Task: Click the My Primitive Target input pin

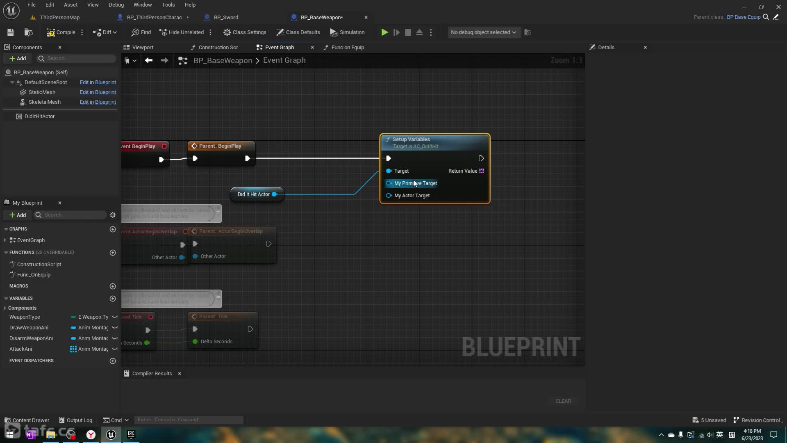Action: tap(389, 183)
